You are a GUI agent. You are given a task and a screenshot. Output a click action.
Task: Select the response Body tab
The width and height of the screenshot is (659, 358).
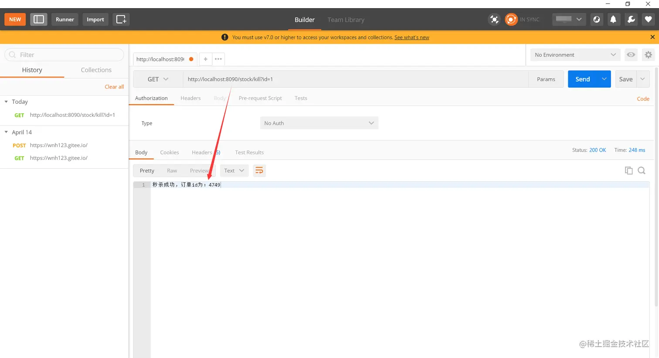pyautogui.click(x=141, y=152)
